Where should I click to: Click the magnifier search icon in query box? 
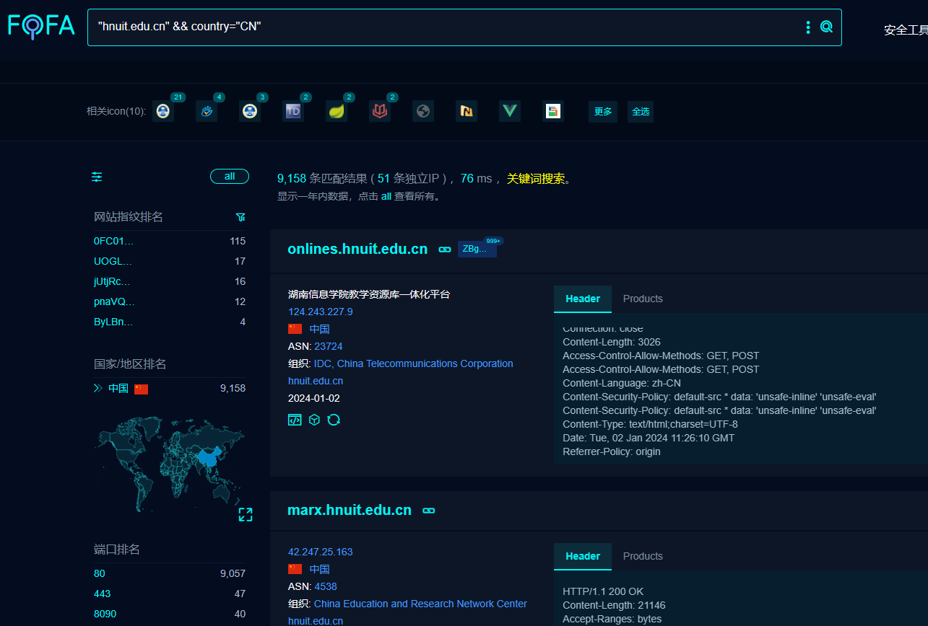pos(826,27)
